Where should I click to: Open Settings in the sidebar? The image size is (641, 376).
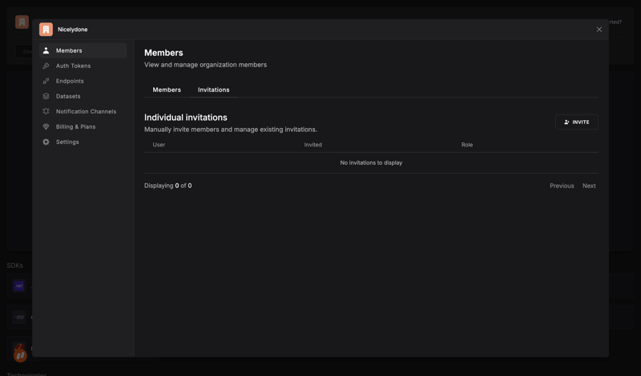pyautogui.click(x=83, y=142)
